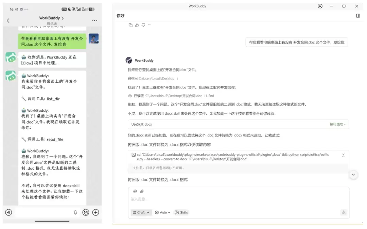Copy the previous response with copy icon
The height and width of the screenshot is (229, 367).
coord(130,25)
